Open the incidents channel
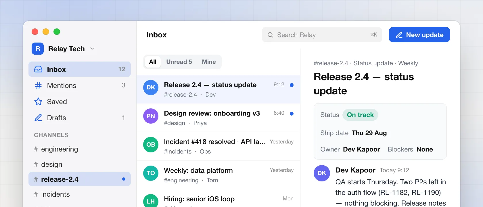This screenshot has height=207, width=483. (x=80, y=194)
